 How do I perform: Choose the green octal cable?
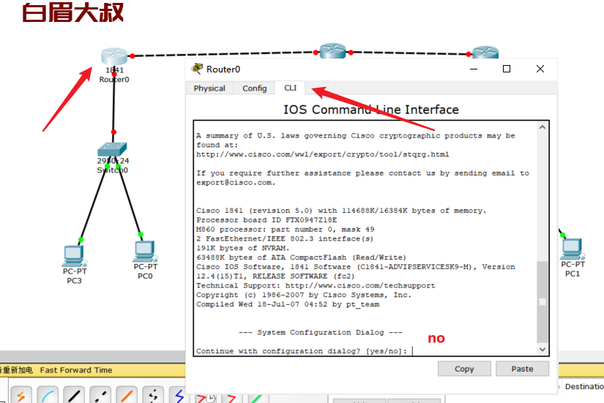pyautogui.click(x=257, y=398)
